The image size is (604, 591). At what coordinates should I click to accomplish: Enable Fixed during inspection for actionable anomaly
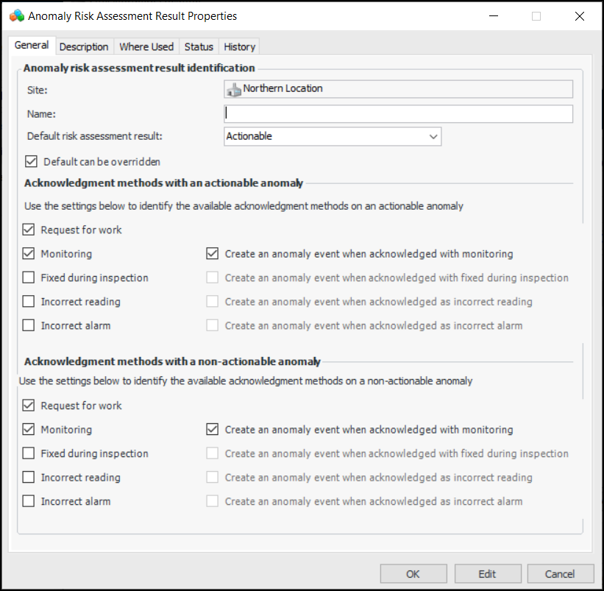[29, 277]
